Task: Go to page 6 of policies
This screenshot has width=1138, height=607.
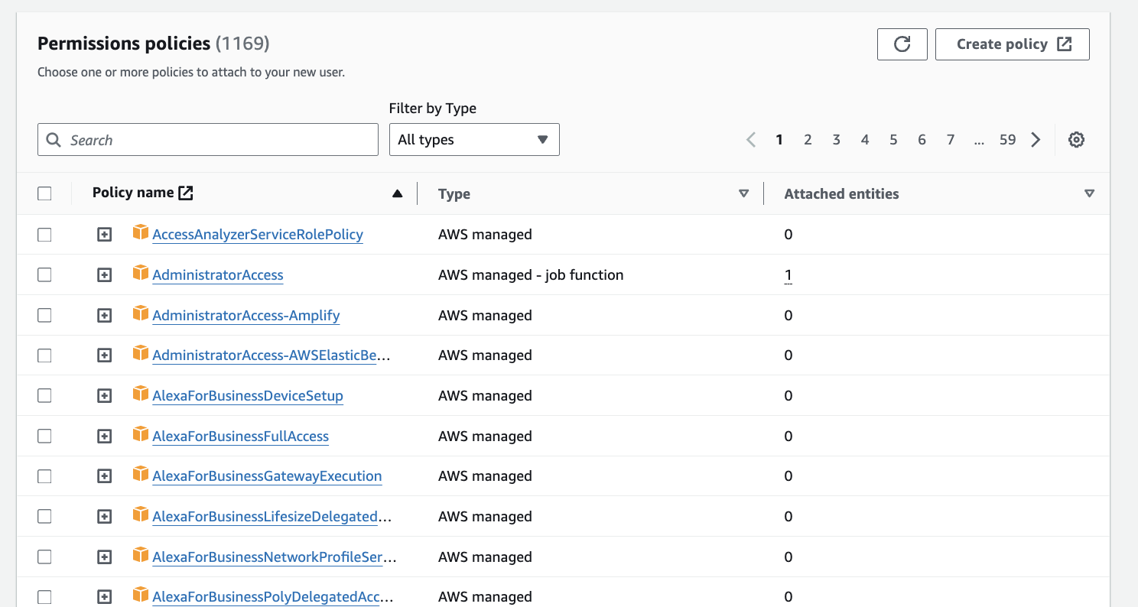Action: coord(922,140)
